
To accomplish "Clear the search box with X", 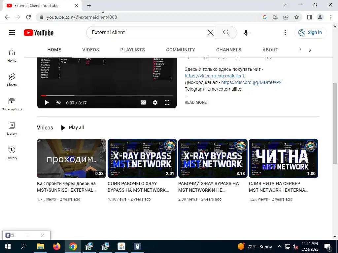I will 210,33.
